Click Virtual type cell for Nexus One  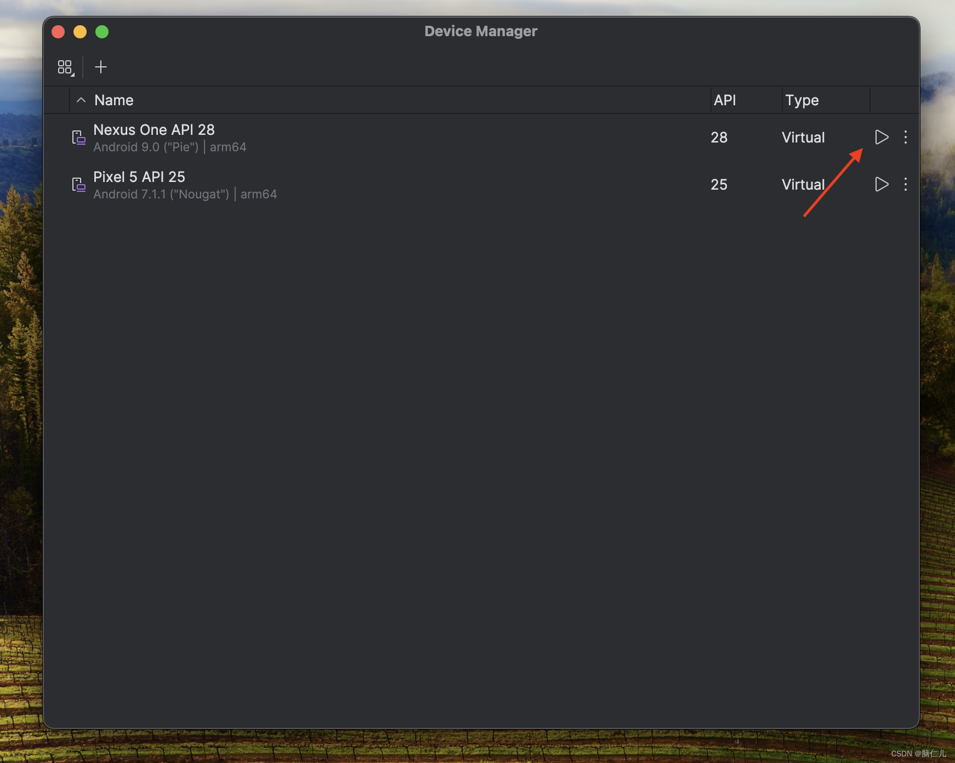point(803,137)
